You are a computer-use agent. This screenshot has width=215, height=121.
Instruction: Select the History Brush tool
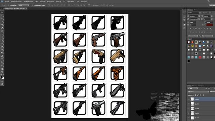[2, 40]
